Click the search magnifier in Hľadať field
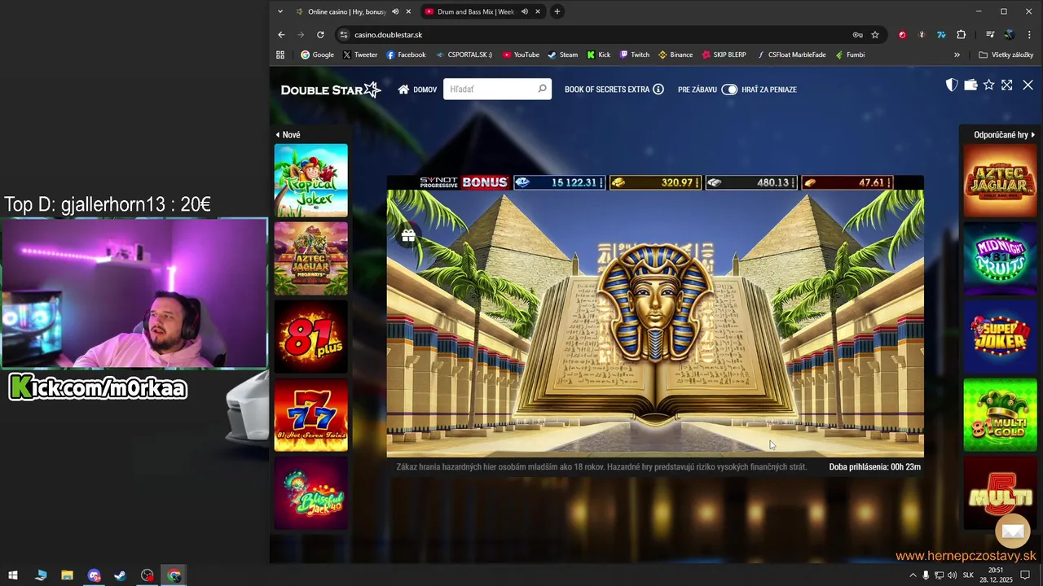The width and height of the screenshot is (1043, 586). (542, 89)
